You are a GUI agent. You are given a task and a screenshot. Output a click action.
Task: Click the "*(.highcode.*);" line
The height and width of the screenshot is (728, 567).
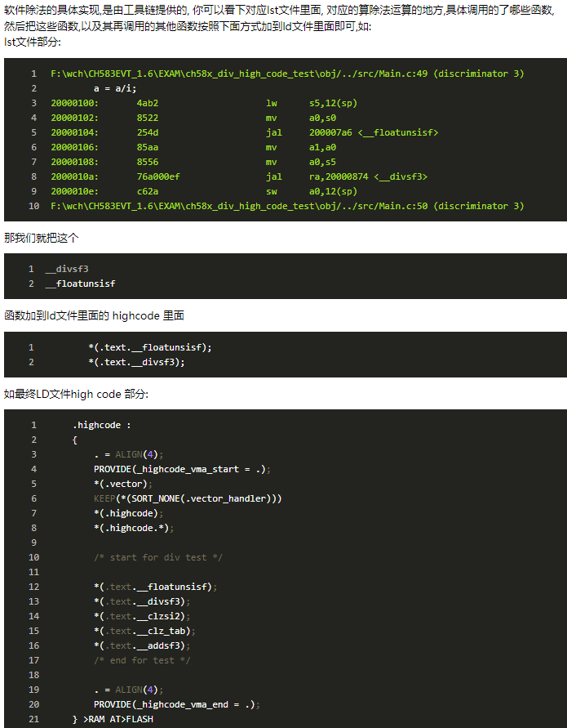[134, 528]
